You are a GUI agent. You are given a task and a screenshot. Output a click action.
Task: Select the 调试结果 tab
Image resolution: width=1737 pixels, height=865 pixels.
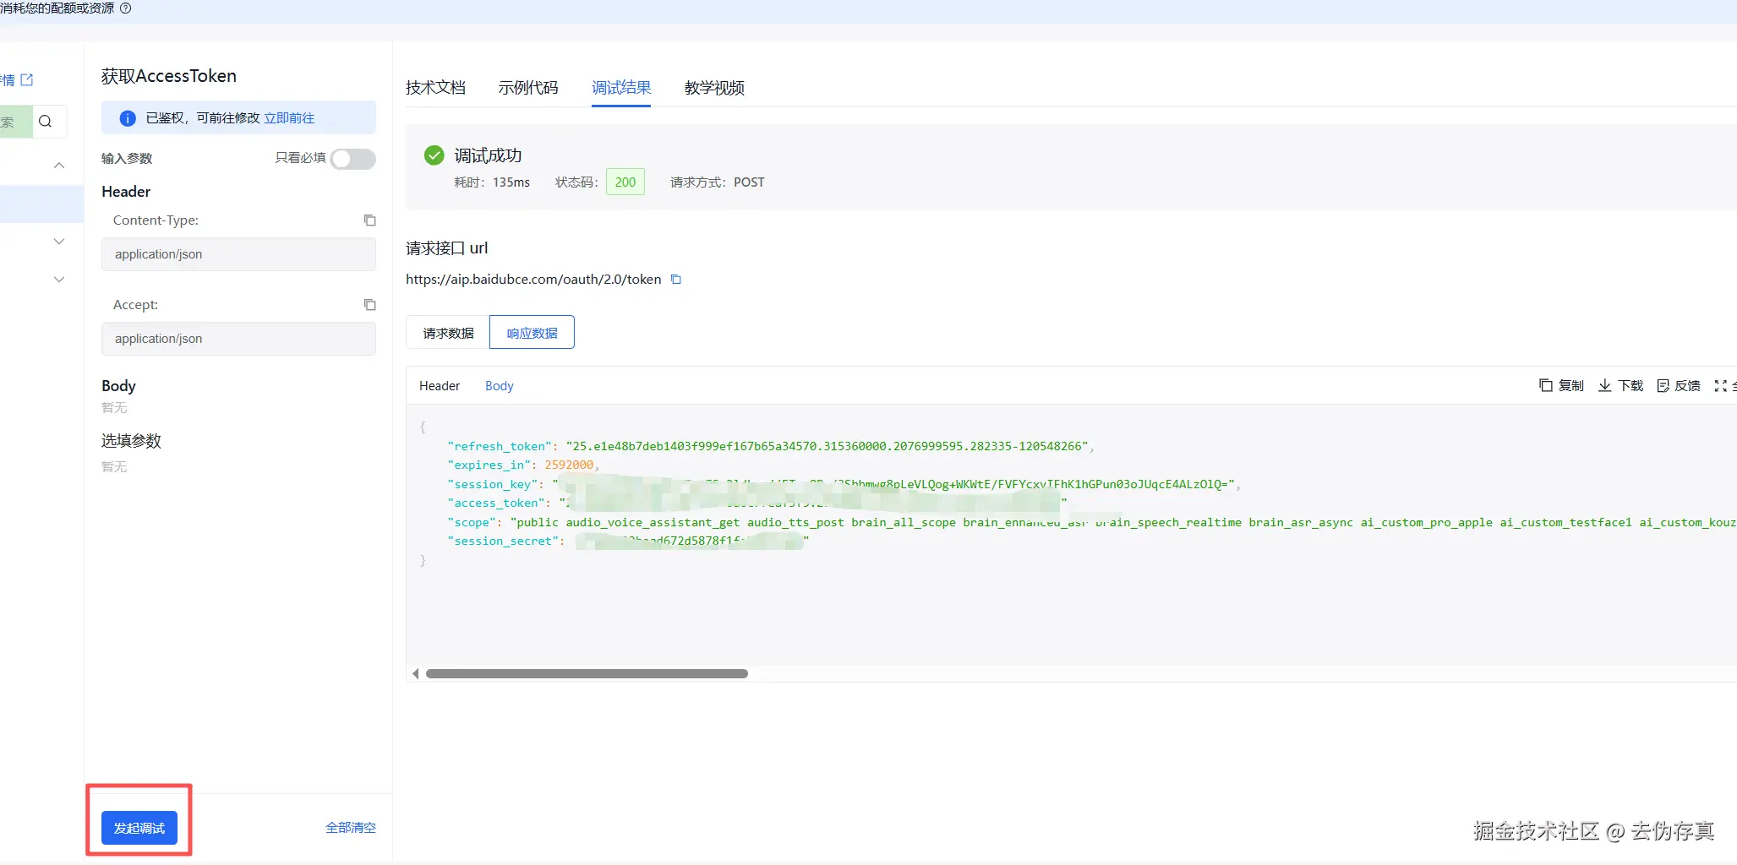(x=621, y=88)
